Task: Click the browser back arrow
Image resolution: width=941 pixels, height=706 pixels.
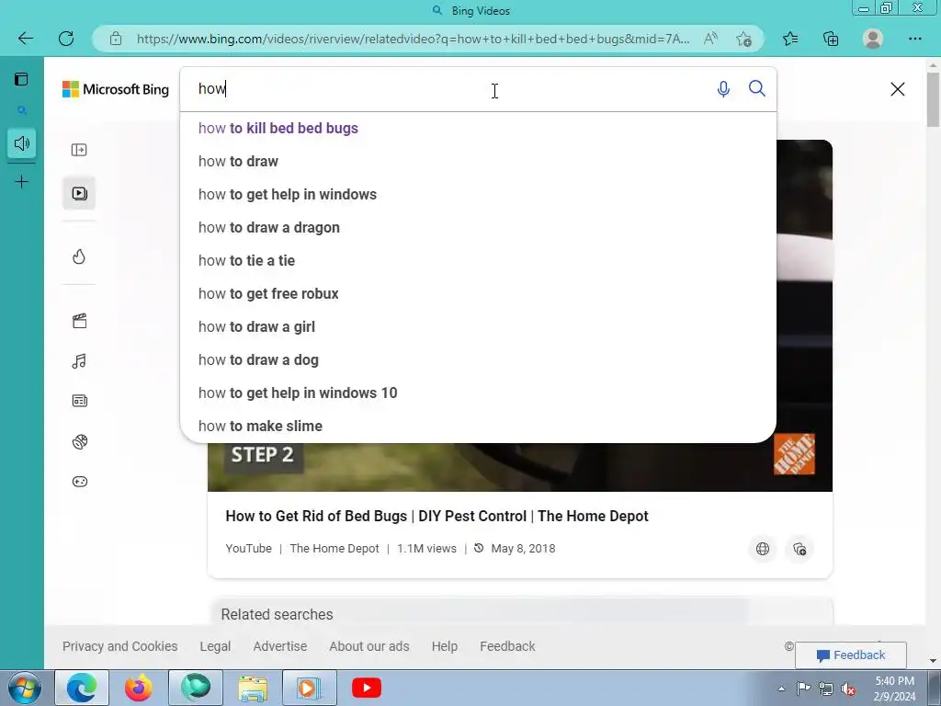Action: [x=25, y=39]
